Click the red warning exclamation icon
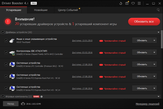This screenshot has height=109, width=163. (8, 22)
